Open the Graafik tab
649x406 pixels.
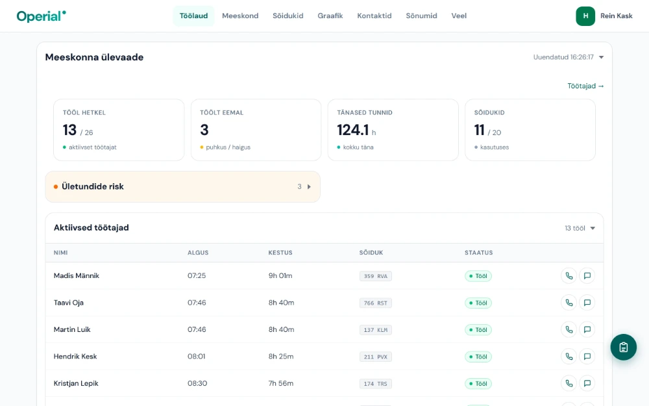[x=330, y=16]
